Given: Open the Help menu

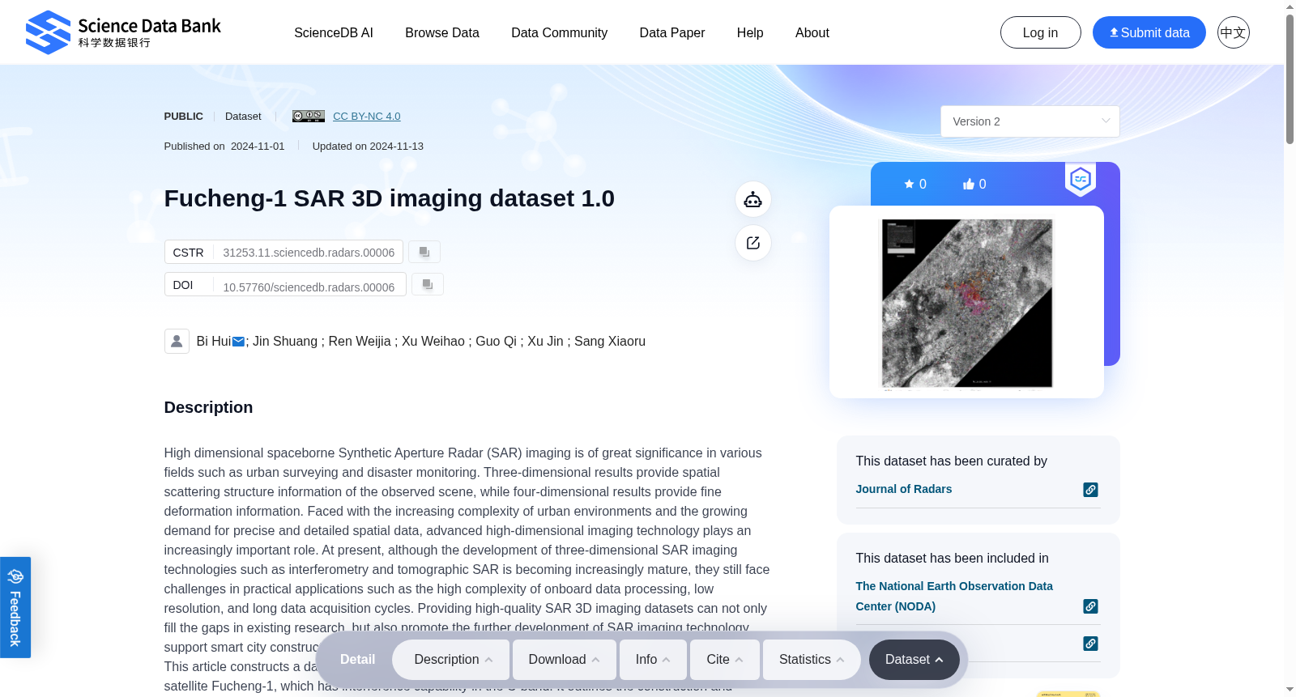Looking at the screenshot, I should 750,33.
